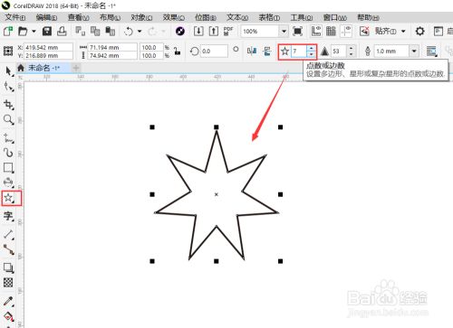Click the Export icon
The image size is (453, 328).
(x=214, y=31)
